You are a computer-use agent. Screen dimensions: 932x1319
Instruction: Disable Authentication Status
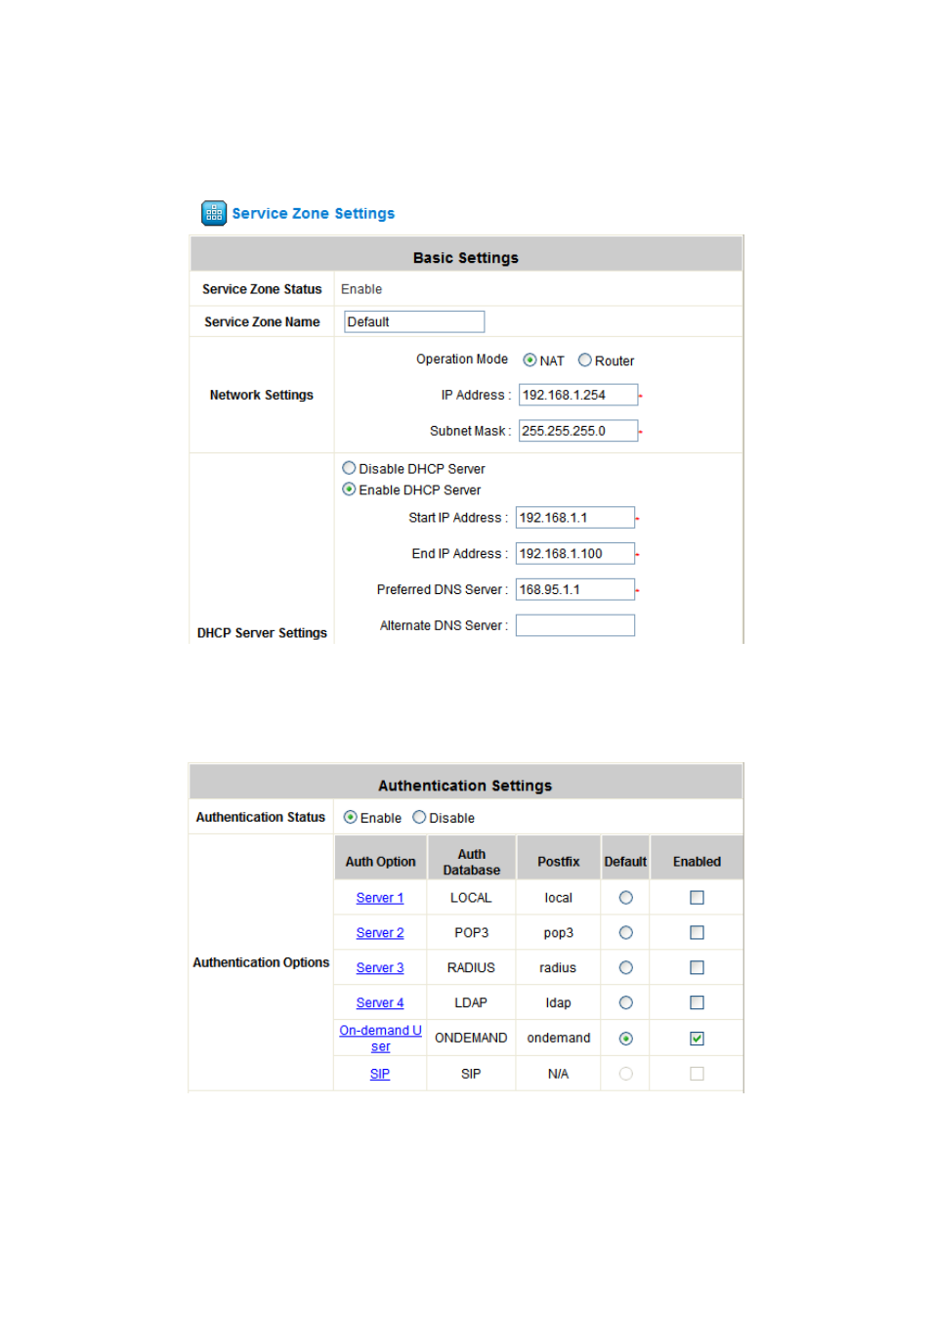[419, 817]
